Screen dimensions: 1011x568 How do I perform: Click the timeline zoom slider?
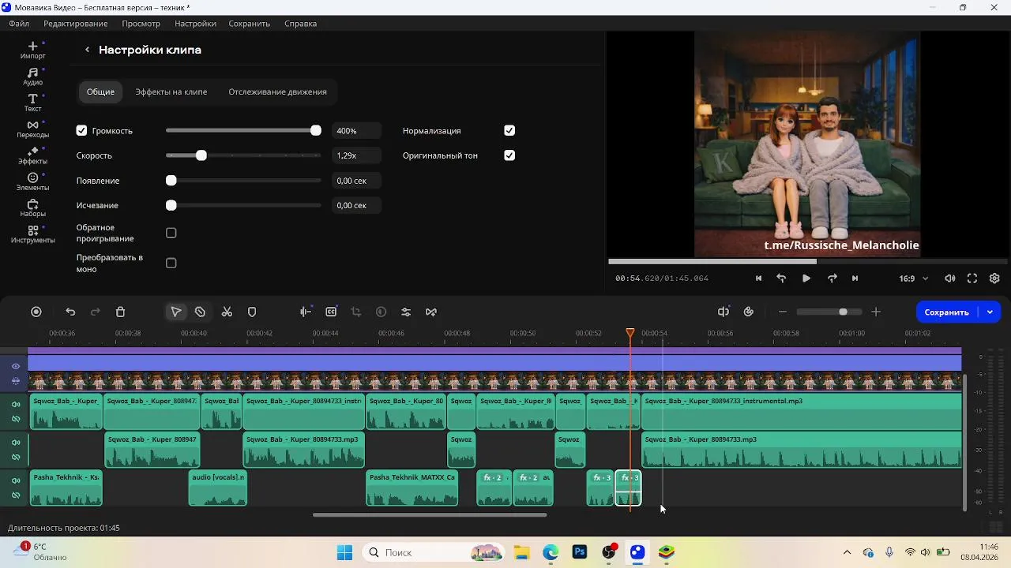pyautogui.click(x=828, y=312)
